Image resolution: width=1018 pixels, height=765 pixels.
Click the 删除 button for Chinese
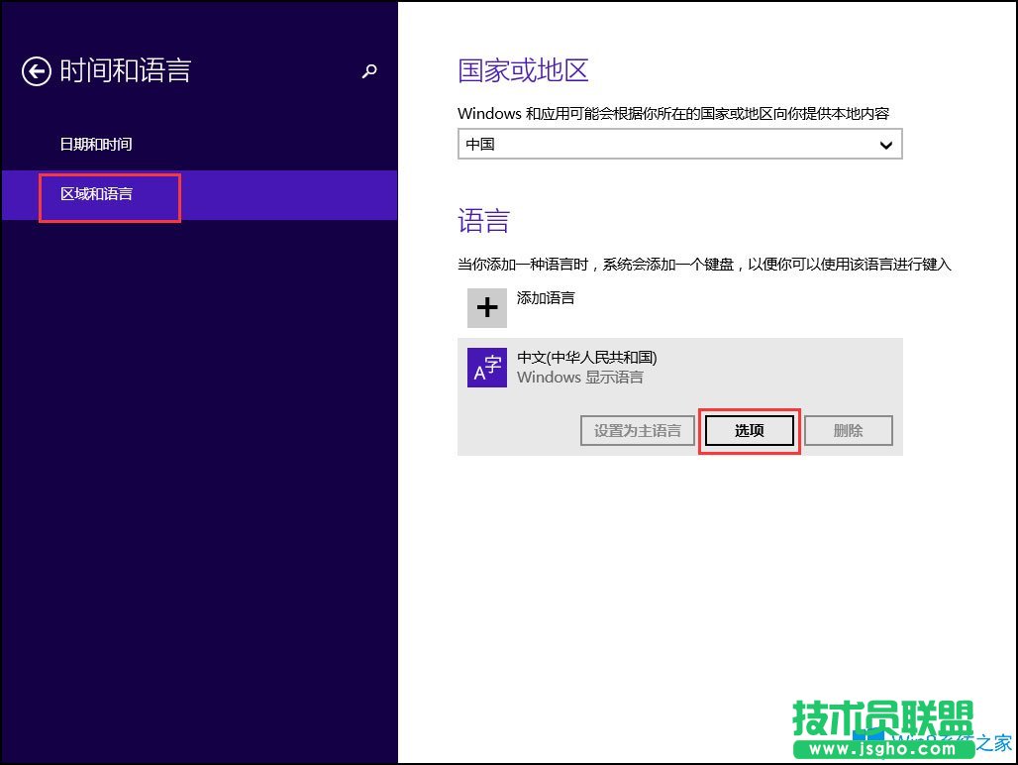(x=849, y=430)
